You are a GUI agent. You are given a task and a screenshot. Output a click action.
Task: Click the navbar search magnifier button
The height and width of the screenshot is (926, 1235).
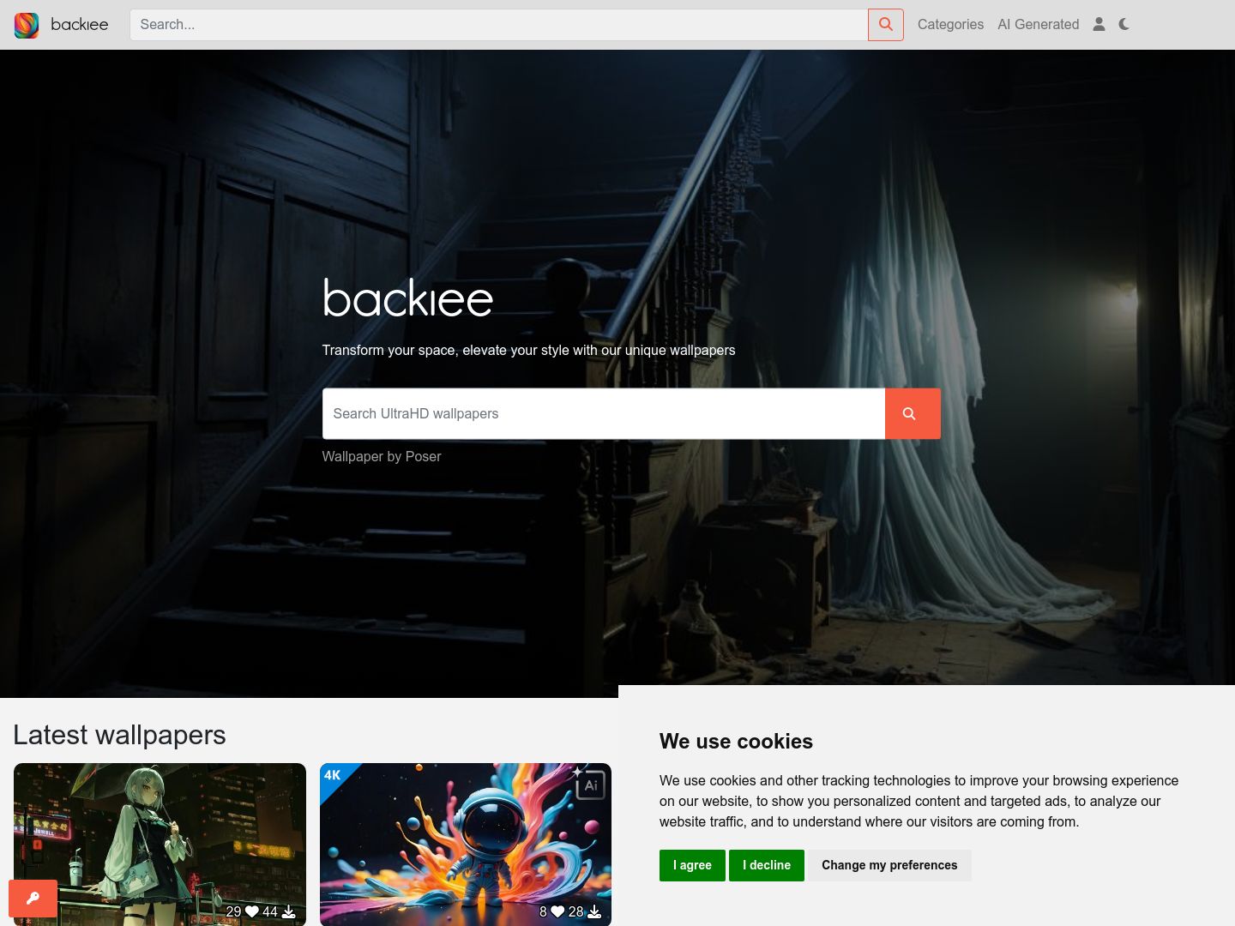[x=886, y=25]
